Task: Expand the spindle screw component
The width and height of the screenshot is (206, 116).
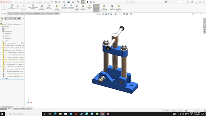Action: click(x=1, y=50)
